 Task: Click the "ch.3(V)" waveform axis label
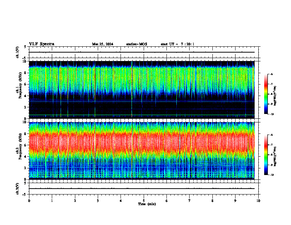(x=18, y=189)
